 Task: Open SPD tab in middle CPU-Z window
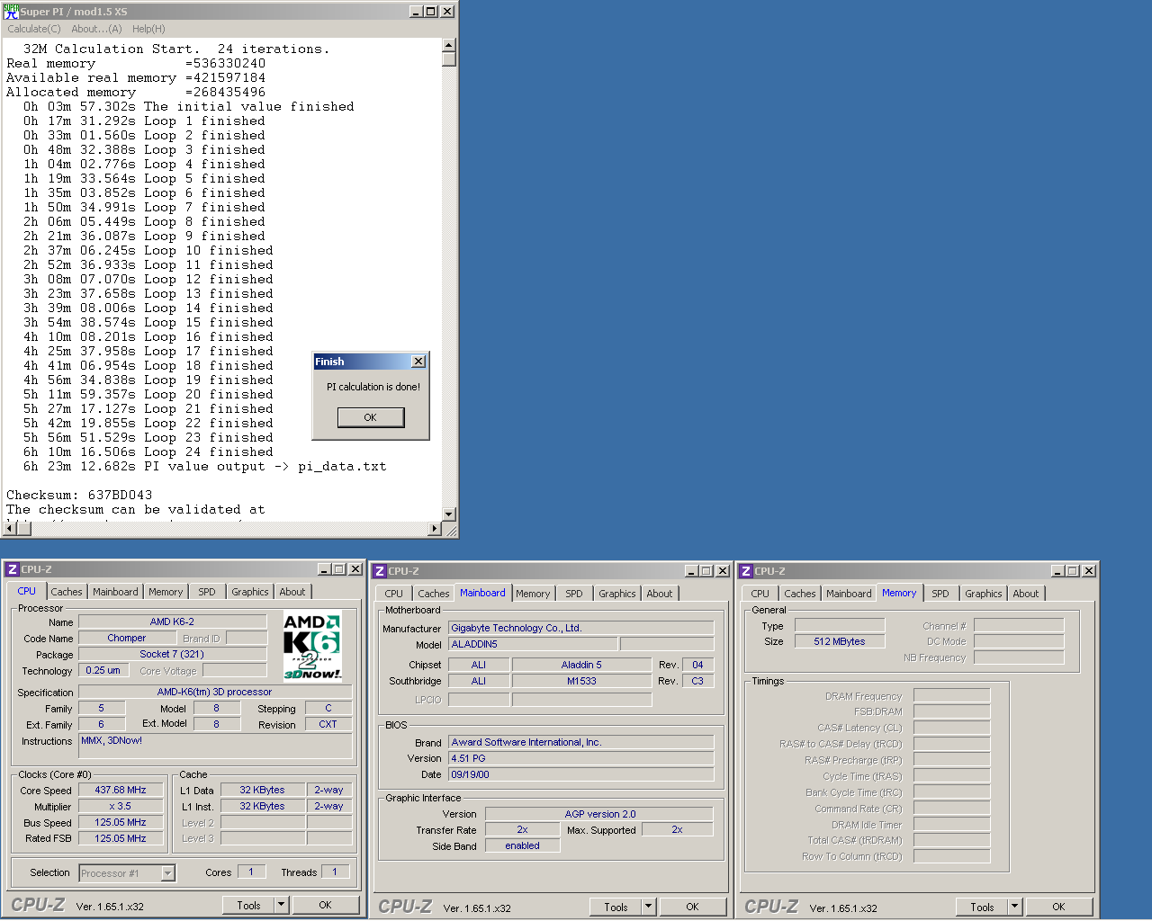pyautogui.click(x=574, y=594)
